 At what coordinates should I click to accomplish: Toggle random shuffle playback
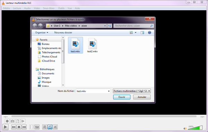click(55, 127)
